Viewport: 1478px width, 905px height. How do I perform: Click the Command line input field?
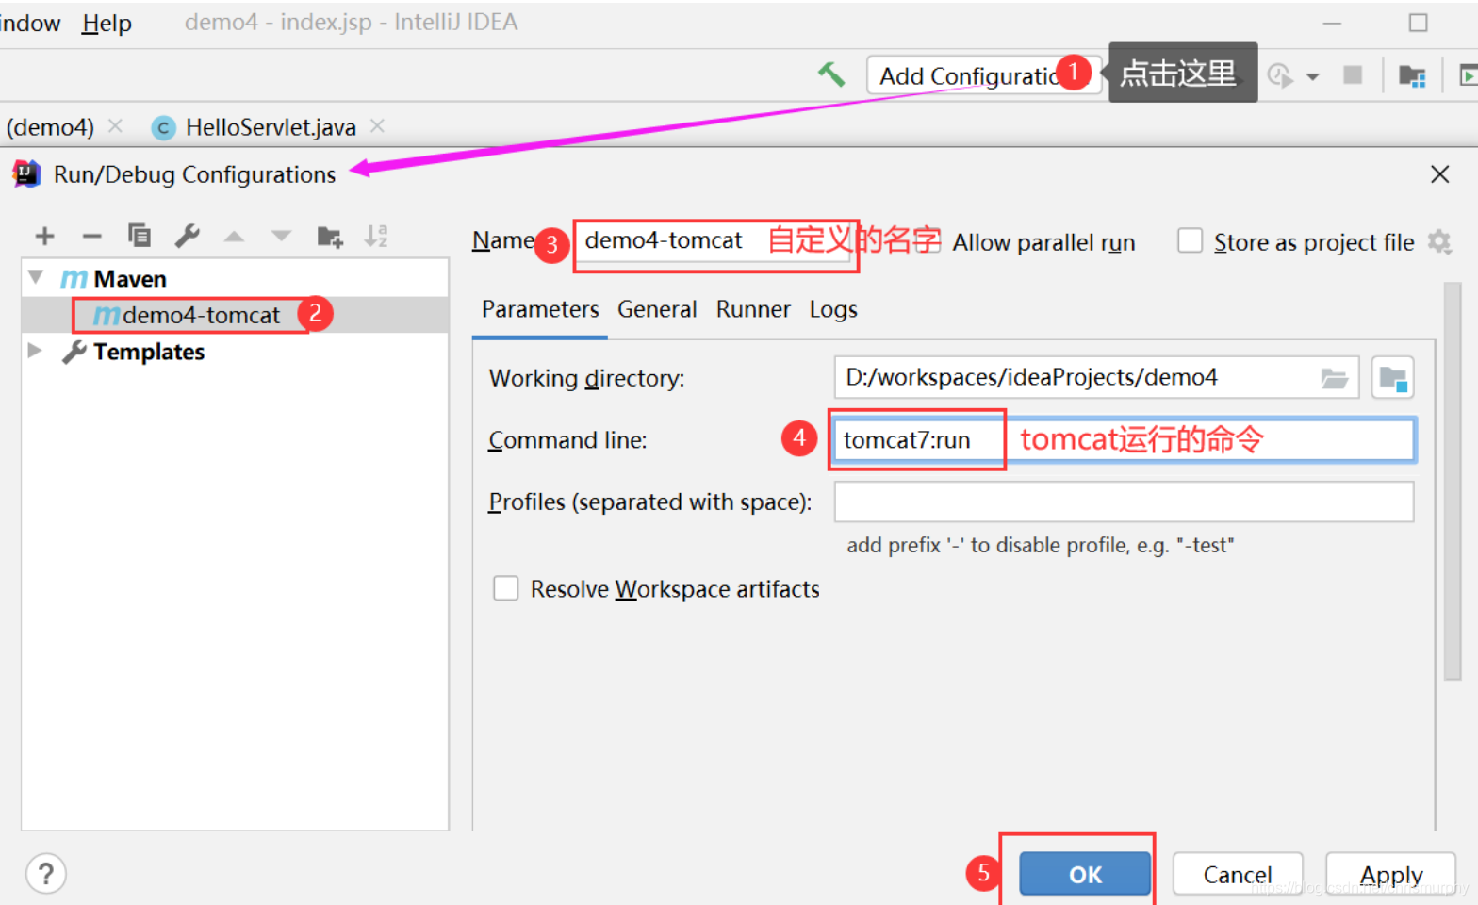coord(1124,439)
